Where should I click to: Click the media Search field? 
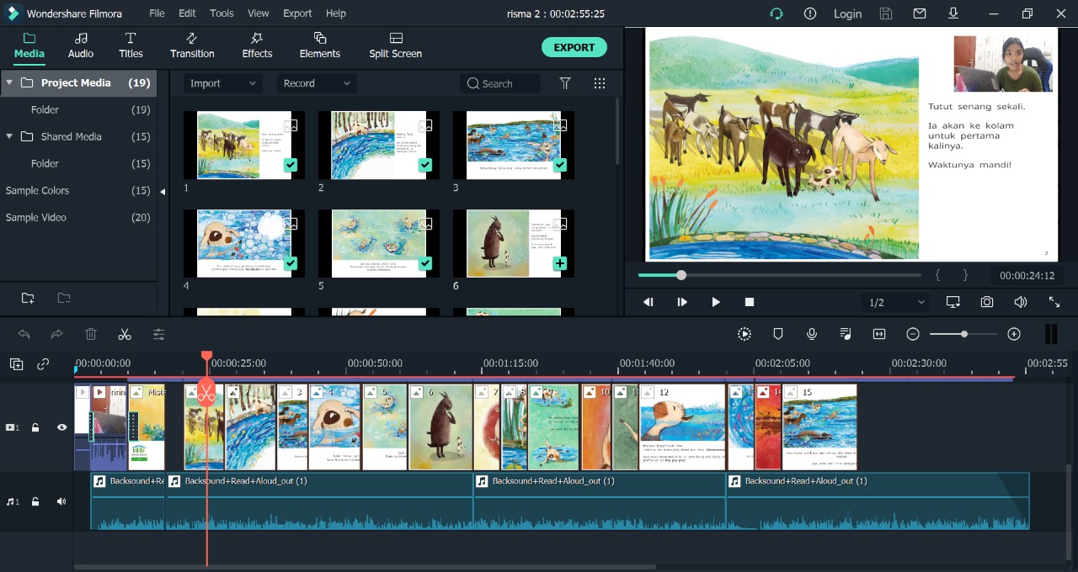501,83
